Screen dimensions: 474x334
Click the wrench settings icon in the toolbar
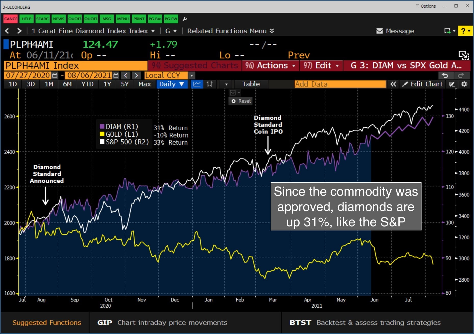point(185,19)
